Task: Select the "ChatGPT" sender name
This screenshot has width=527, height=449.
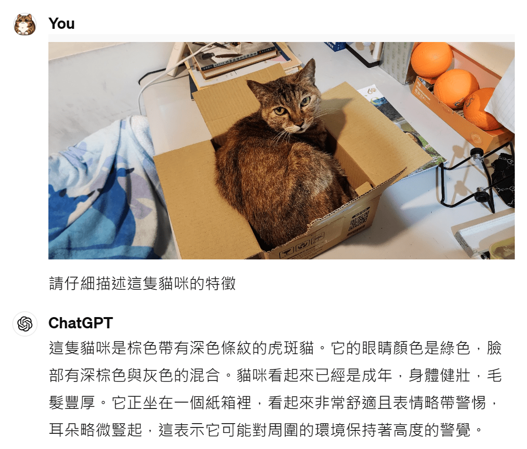Action: (80, 323)
